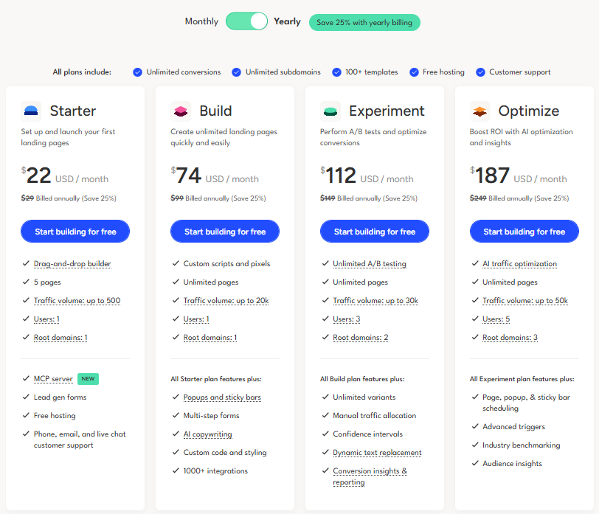Click the checkmark beside Phone, email, live chat support
This screenshot has height=514, width=599.
point(26,434)
